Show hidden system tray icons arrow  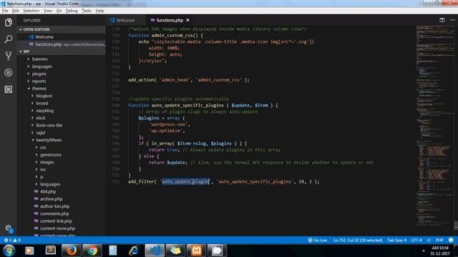coord(423,251)
